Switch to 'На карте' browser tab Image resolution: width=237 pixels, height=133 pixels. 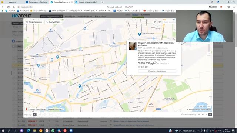12,2
